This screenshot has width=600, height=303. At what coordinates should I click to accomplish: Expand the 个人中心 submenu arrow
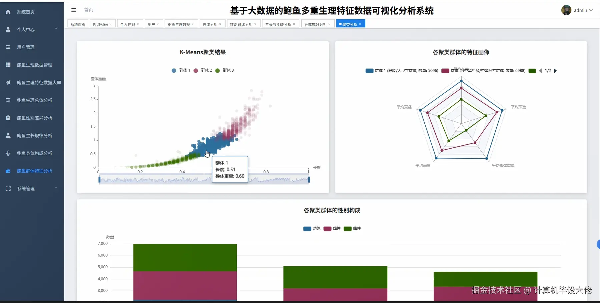tap(56, 29)
